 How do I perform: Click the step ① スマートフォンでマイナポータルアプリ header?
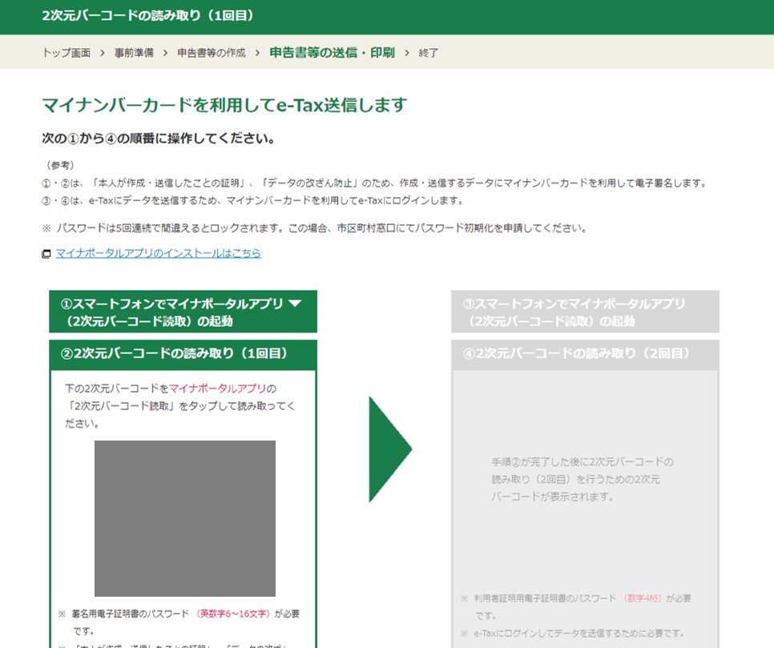[183, 312]
